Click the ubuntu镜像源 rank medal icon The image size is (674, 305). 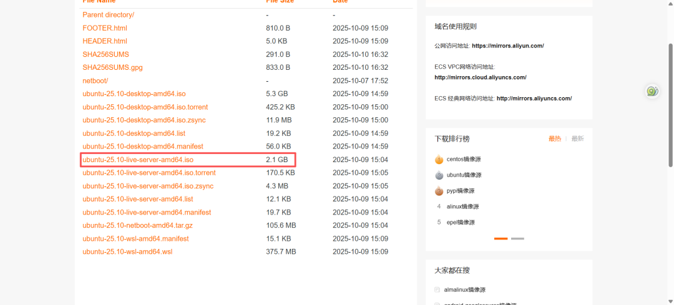click(439, 175)
